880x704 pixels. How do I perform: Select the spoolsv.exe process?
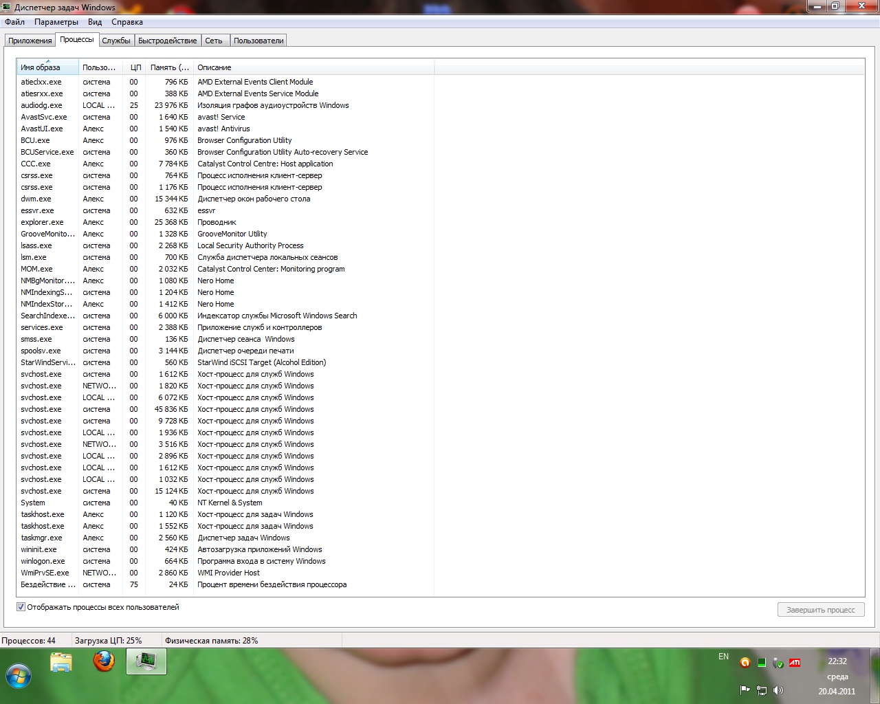225,351
